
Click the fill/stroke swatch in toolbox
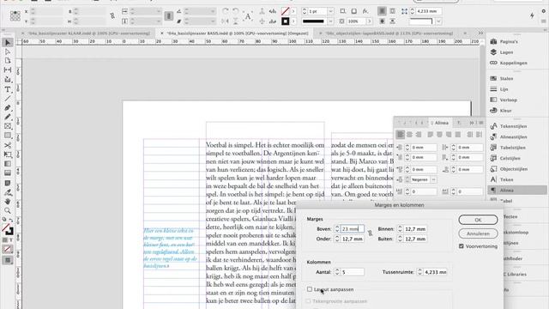coord(8,229)
